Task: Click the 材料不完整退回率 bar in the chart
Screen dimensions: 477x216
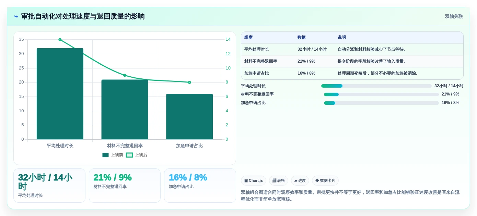Action: [125, 110]
